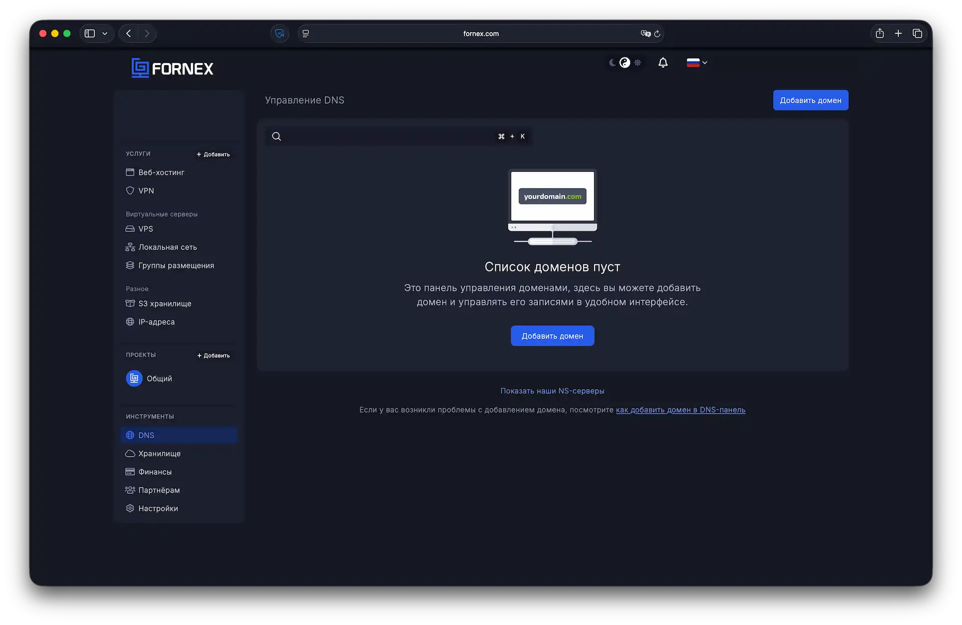Open S3 хранилище from Разное section
962x625 pixels.
(164, 303)
